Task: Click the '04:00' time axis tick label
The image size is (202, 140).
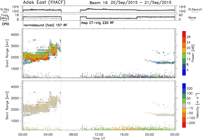Action: (x=48, y=135)
